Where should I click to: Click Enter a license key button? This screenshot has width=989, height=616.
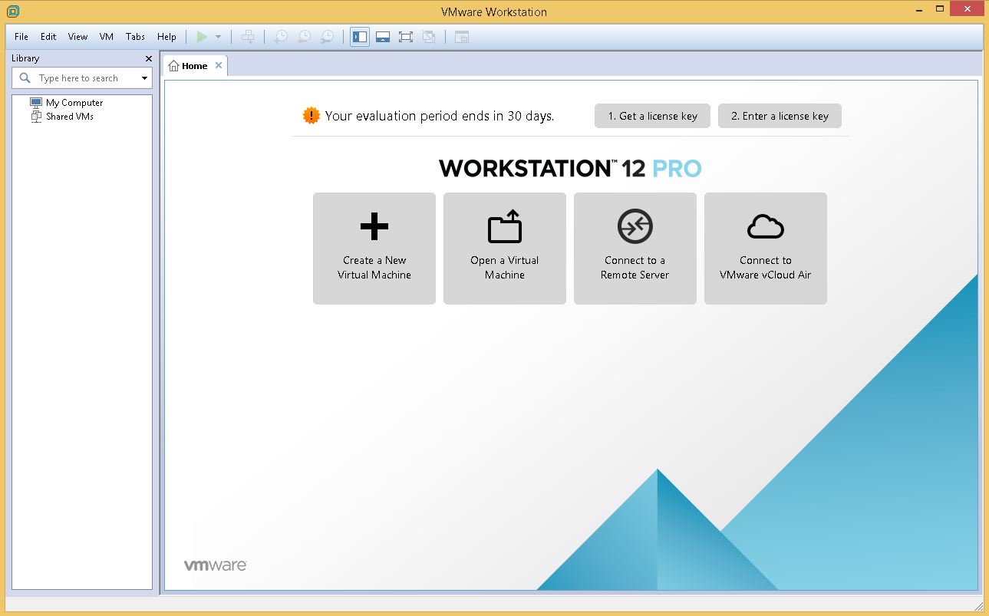coord(780,116)
